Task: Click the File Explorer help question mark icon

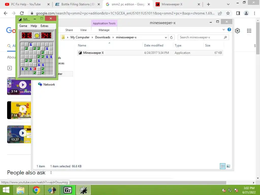Action: (x=229, y=29)
